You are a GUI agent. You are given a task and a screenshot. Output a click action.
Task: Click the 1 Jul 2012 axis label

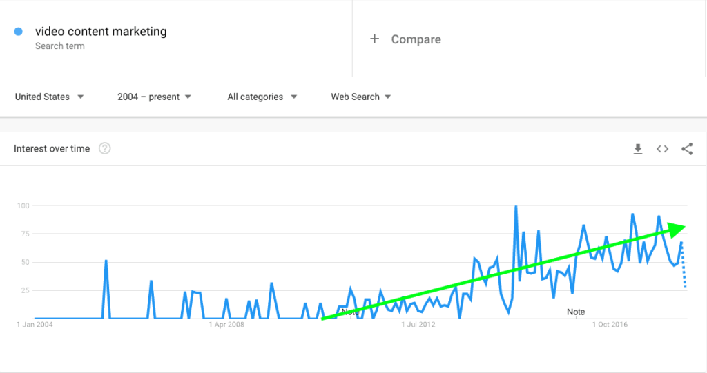coord(418,324)
